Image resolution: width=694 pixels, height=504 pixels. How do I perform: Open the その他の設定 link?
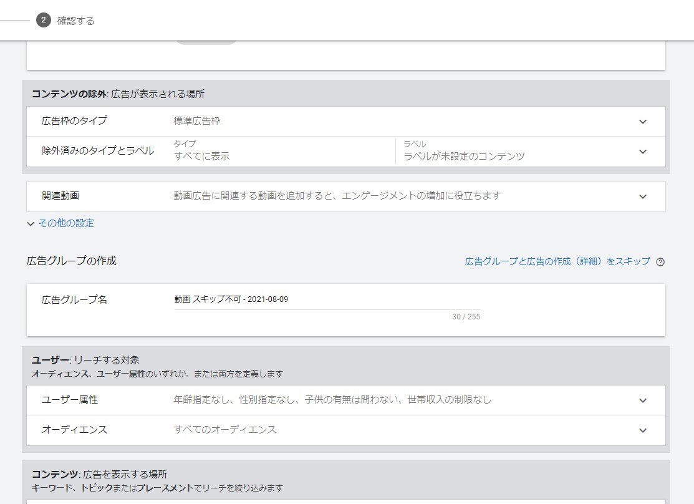[x=66, y=223]
